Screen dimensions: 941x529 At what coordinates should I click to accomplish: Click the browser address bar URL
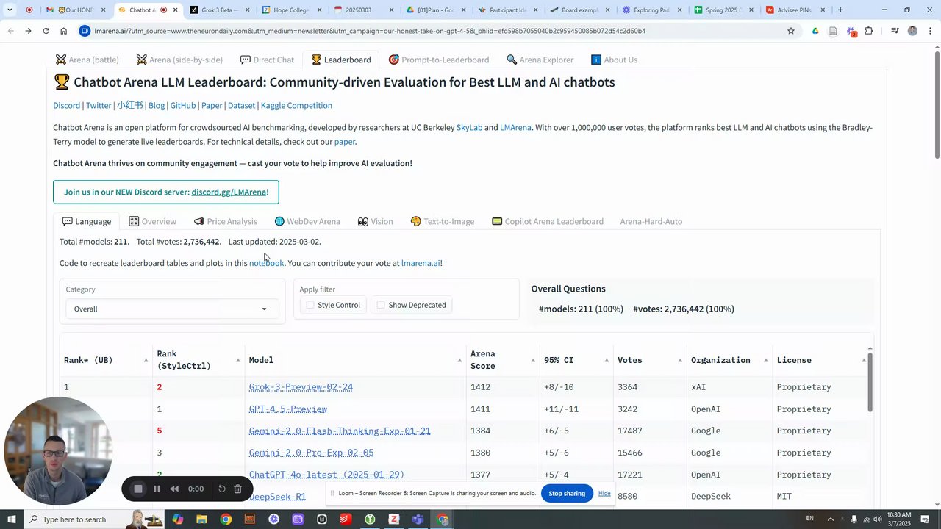point(370,31)
